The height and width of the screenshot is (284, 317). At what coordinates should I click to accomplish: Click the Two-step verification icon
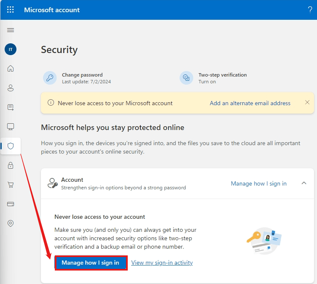pos(186,78)
